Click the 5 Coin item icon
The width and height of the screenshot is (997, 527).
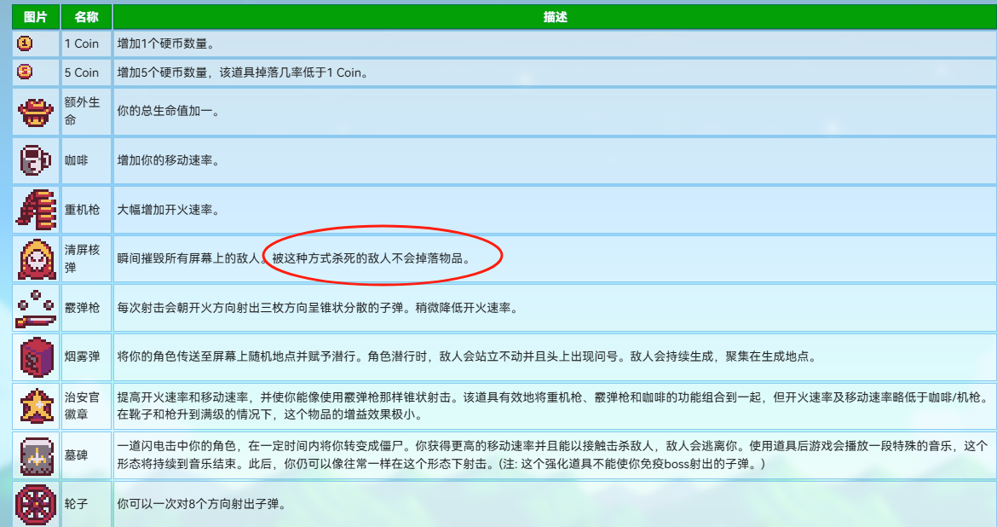[x=25, y=72]
